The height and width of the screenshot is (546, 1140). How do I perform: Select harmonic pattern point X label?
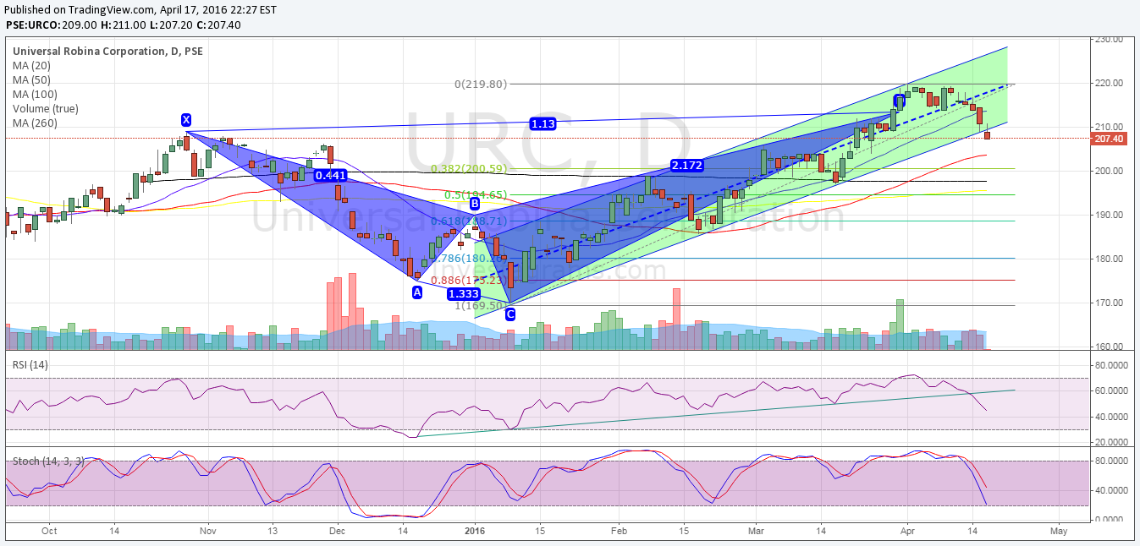[x=186, y=120]
